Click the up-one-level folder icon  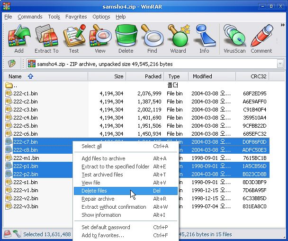tap(12, 64)
